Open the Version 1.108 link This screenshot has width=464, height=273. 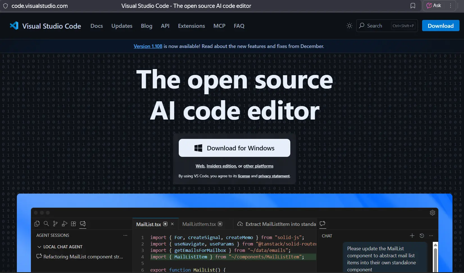pos(148,46)
